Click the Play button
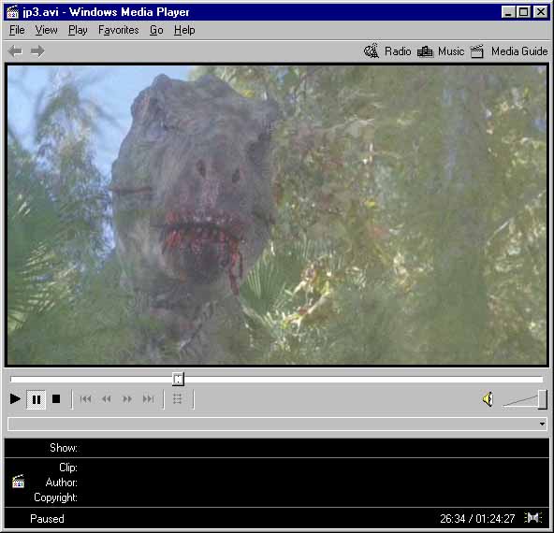The image size is (554, 533). [x=15, y=399]
